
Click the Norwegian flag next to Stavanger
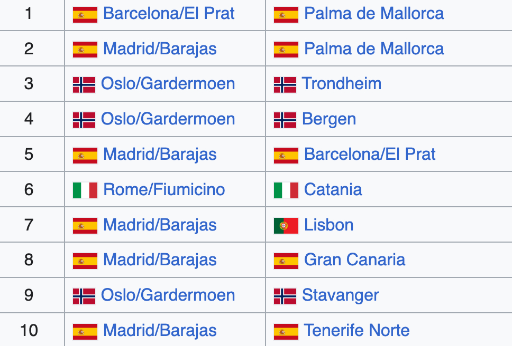coord(285,296)
